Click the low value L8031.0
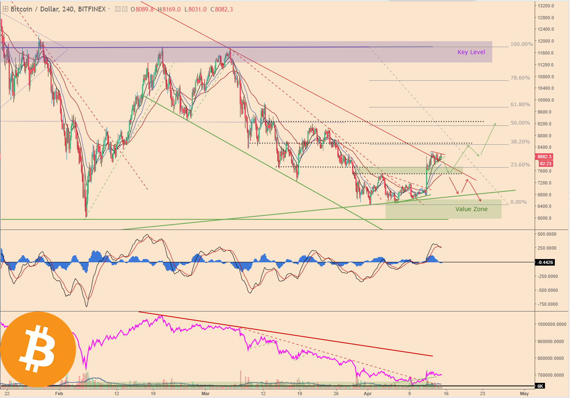Image resolution: width=570 pixels, height=398 pixels. 195,9
